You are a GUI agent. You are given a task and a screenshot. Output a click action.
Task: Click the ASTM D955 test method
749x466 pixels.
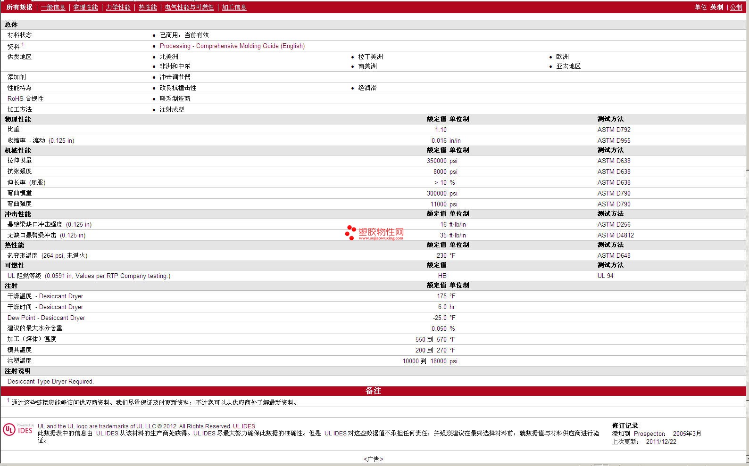click(x=614, y=140)
